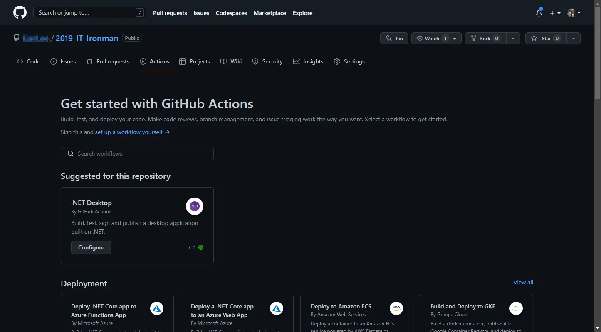Click the repository book icon beside repo name
601x332 pixels.
tap(16, 37)
